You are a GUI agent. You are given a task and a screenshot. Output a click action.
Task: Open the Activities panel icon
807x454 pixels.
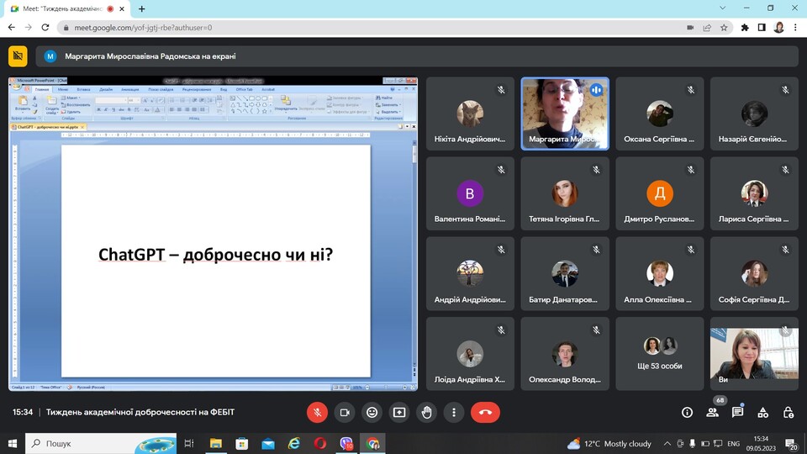763,412
